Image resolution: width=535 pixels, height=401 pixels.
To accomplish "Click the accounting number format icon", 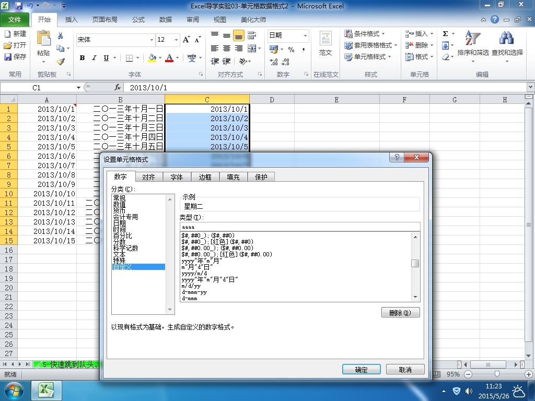I will 274,50.
